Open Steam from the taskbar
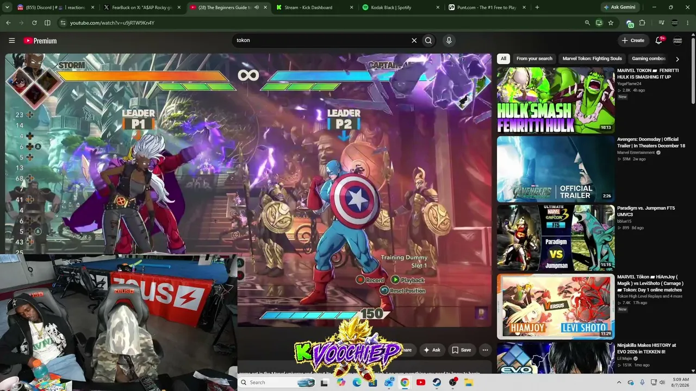The height and width of the screenshot is (391, 696). tap(437, 382)
